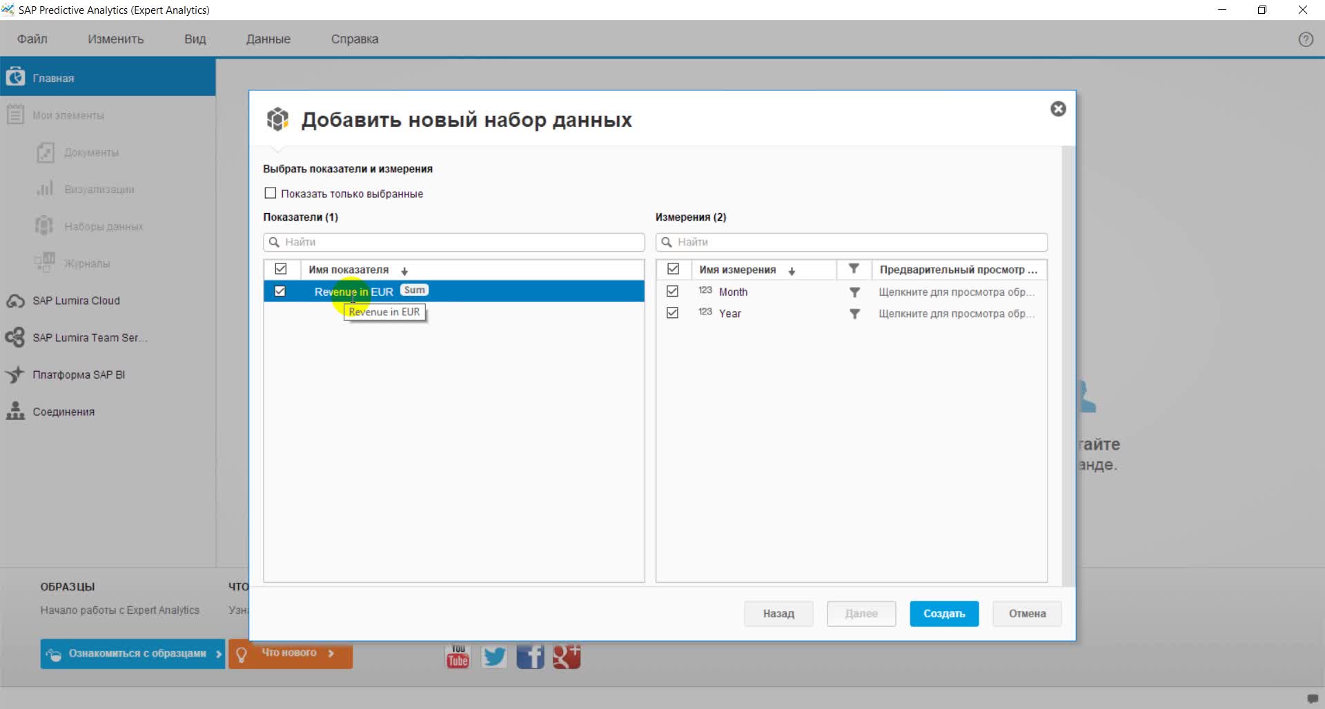Click the 'Платформа SAP BI' icon
The width and height of the screenshot is (1325, 709).
point(15,374)
